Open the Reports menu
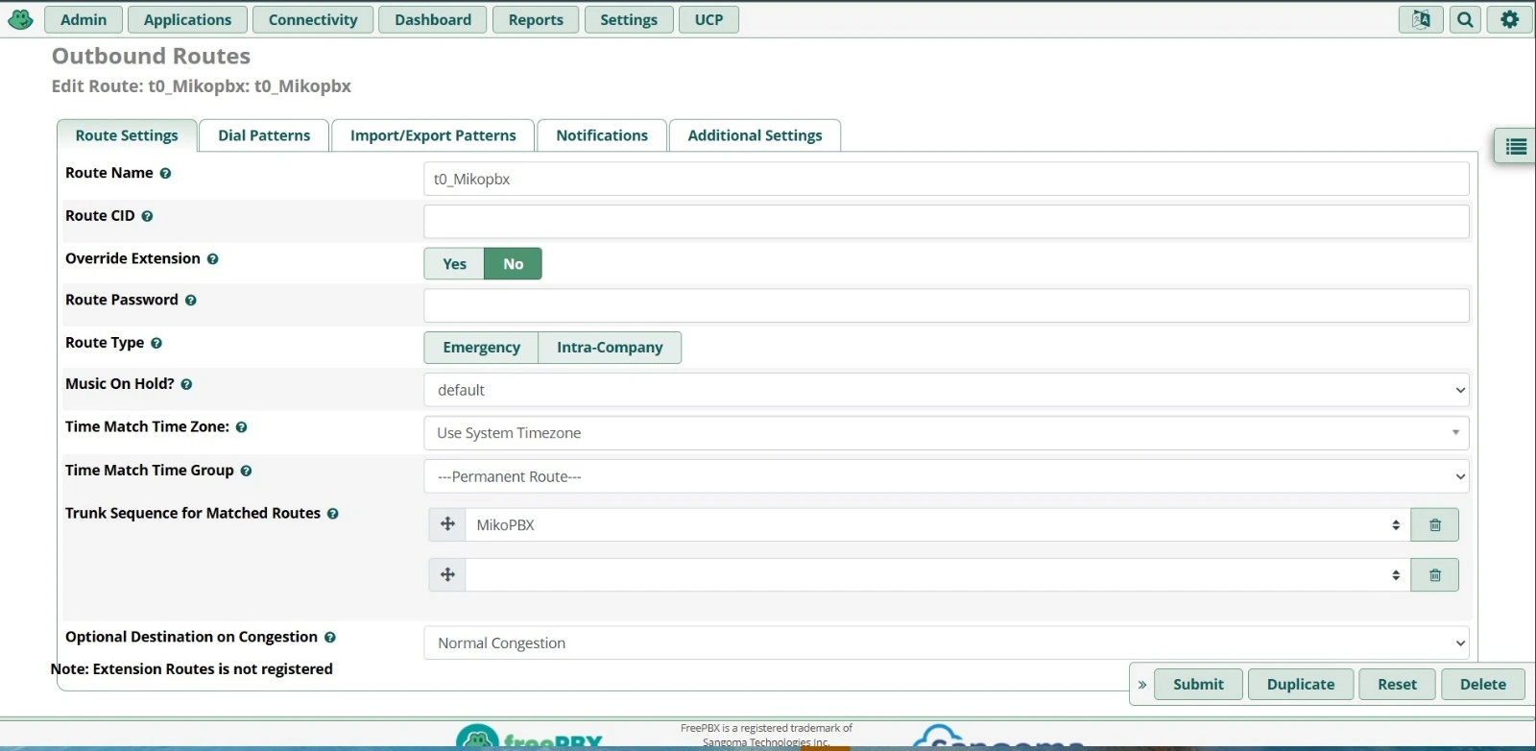 pos(536,19)
